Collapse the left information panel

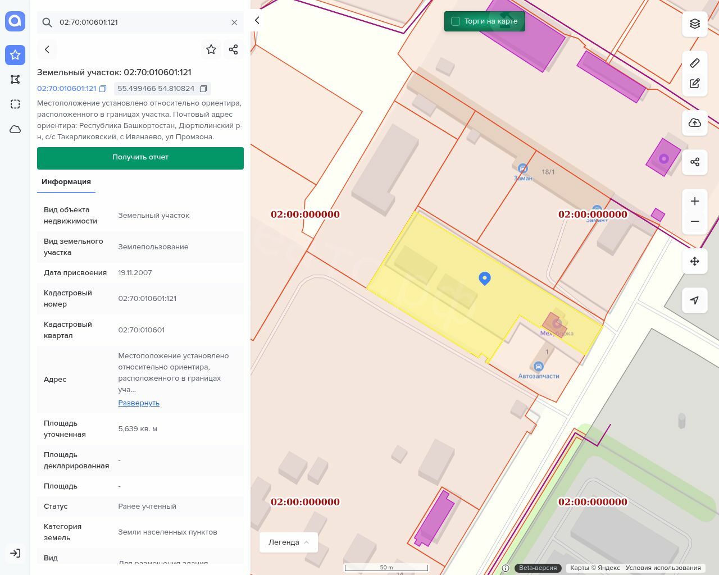point(257,20)
